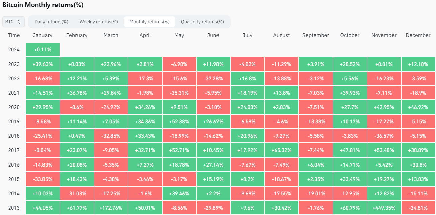The width and height of the screenshot is (436, 215).
Task: Click the November column header
Action: pyautogui.click(x=384, y=35)
